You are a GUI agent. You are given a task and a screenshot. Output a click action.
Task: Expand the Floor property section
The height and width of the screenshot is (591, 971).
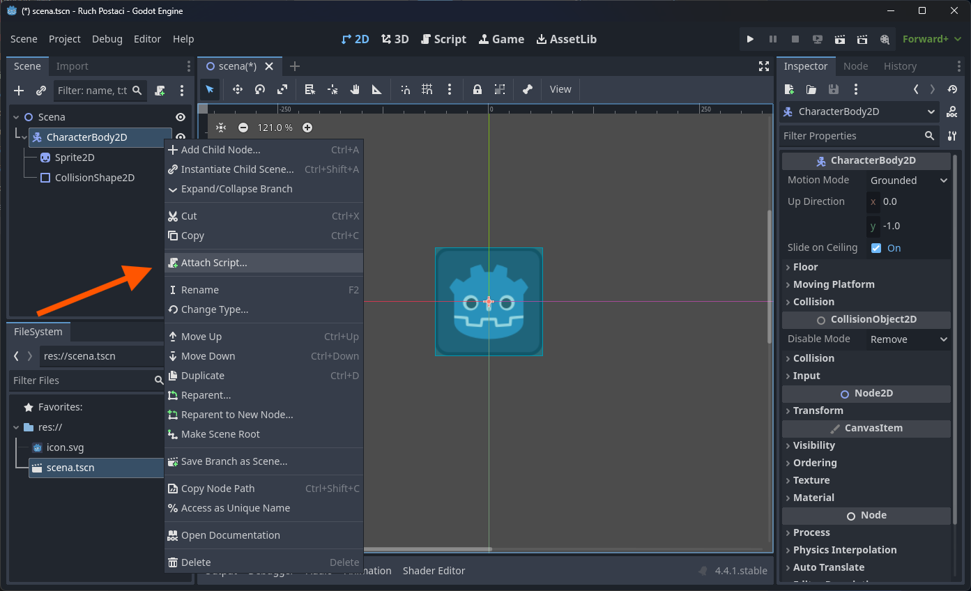tap(866, 267)
